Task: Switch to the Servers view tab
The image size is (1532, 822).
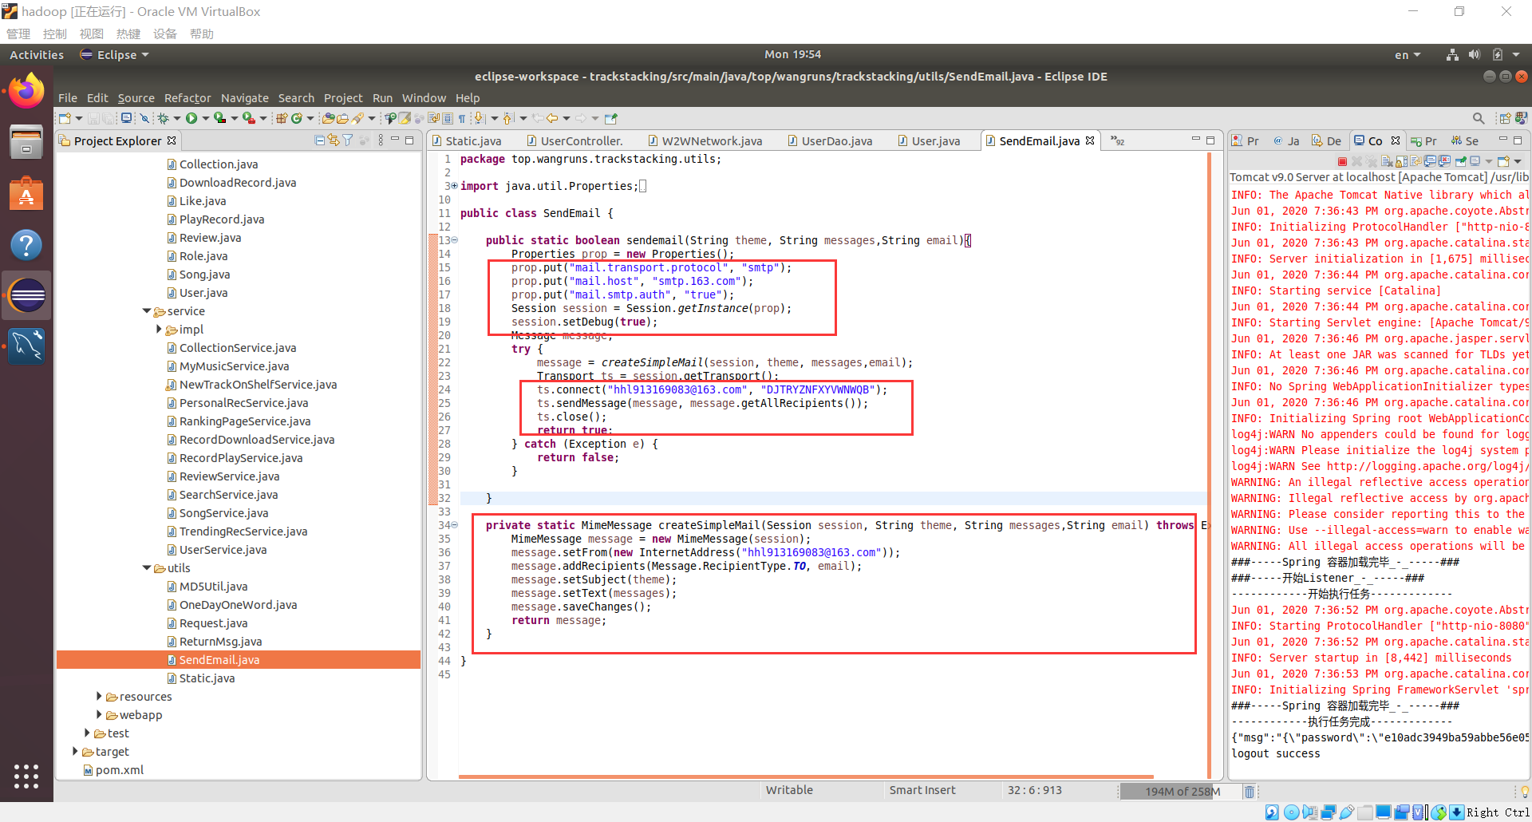Action: tap(1465, 140)
